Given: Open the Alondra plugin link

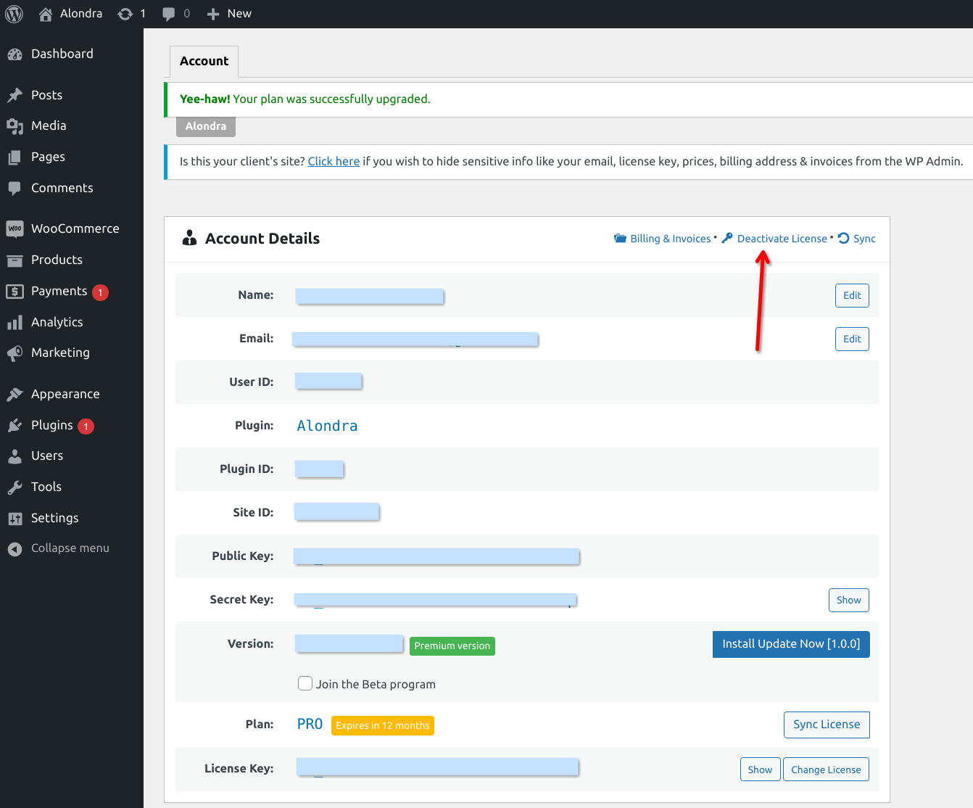Looking at the screenshot, I should point(327,426).
